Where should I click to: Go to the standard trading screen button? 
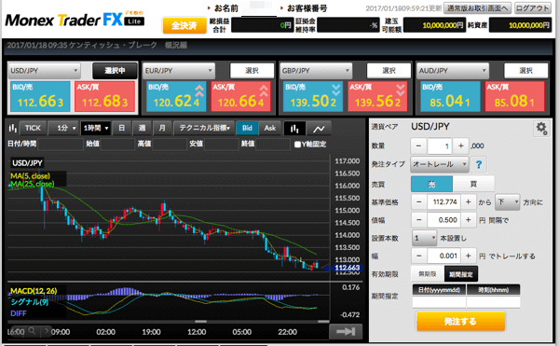point(477,8)
